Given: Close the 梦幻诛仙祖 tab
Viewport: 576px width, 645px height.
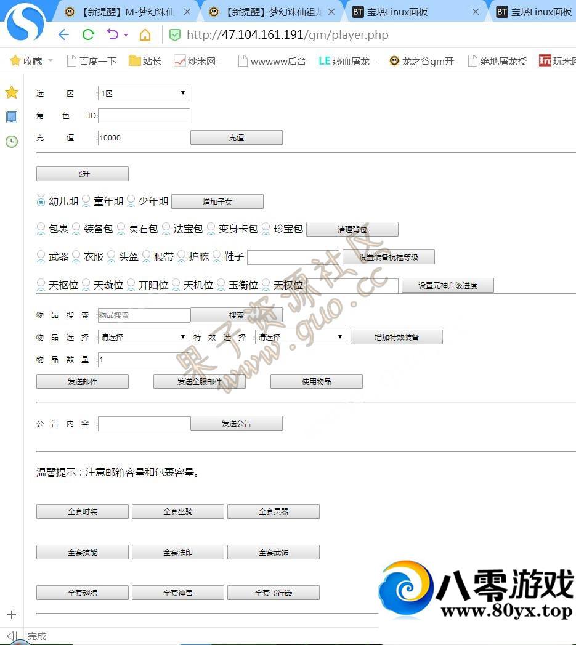Looking at the screenshot, I should pos(331,12).
